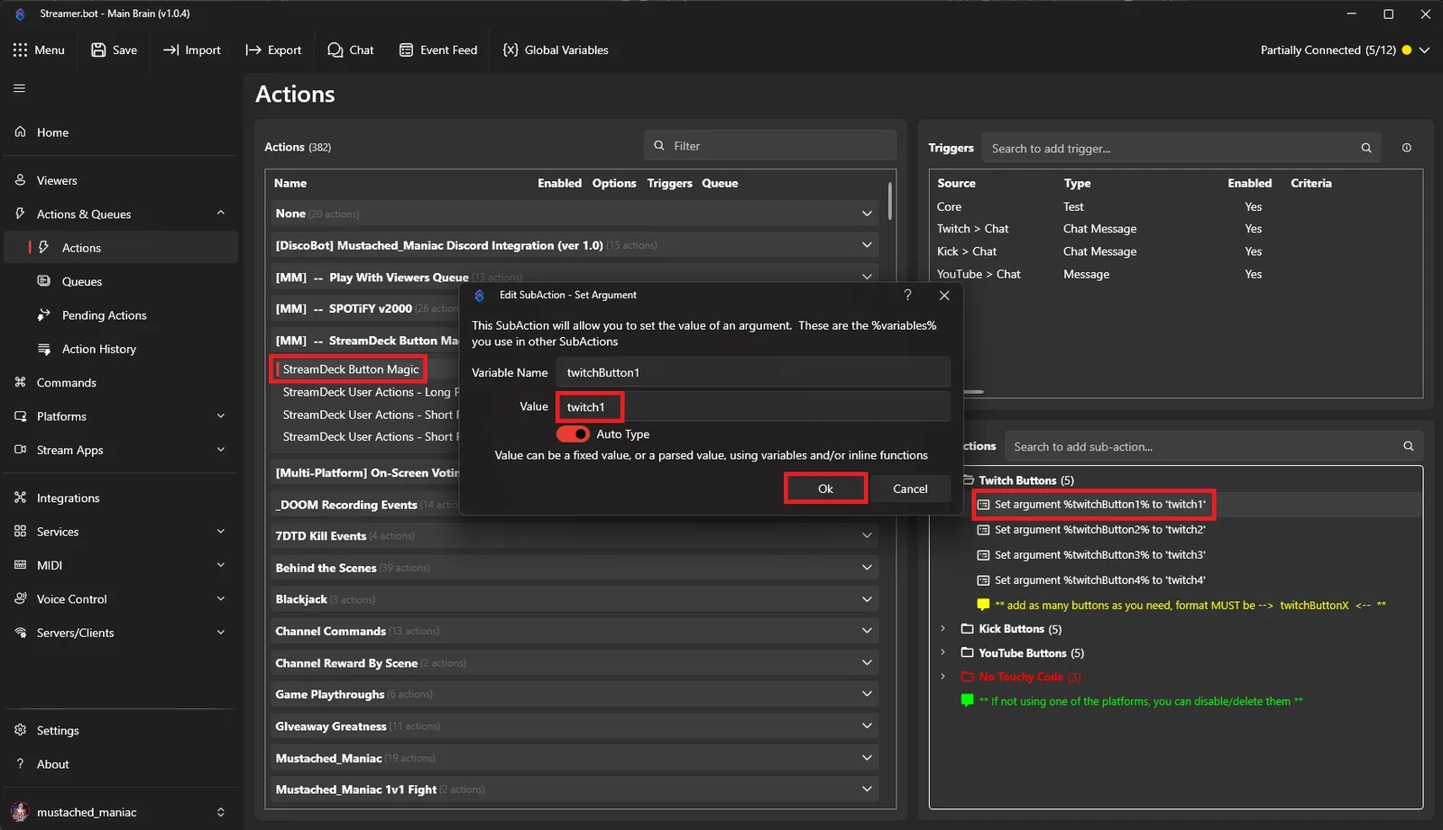Open the Menu grid icon
This screenshot has height=830, width=1443.
coord(20,50)
